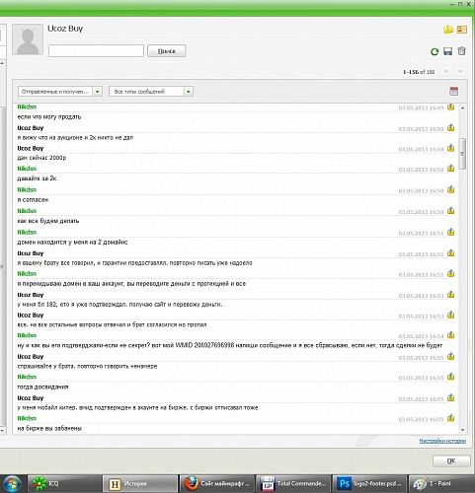The height and width of the screenshot is (493, 475).
Task: Click the message list scrollbar thumb
Action: 462,154
